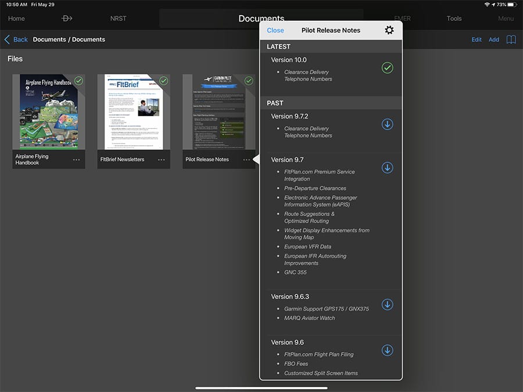
Task: Tap the Wi-Fi status icon
Action: click(487, 5)
